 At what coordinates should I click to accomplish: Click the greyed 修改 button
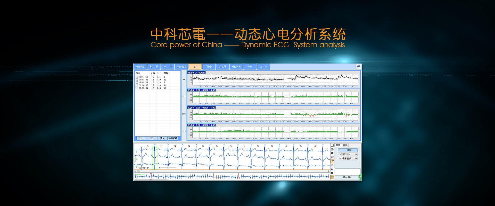coord(152,138)
